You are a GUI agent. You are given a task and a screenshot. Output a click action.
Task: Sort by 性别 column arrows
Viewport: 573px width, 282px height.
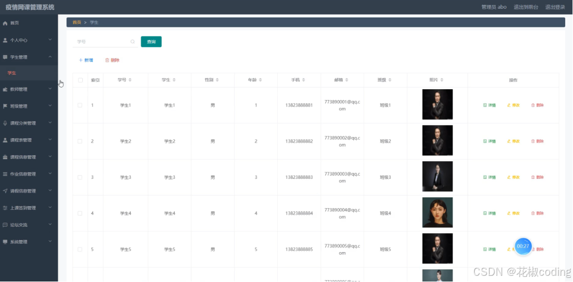[217, 80]
